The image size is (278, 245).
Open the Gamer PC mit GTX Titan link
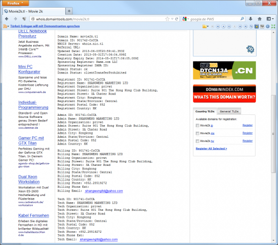(31, 140)
